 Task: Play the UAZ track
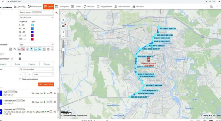(45, 93)
